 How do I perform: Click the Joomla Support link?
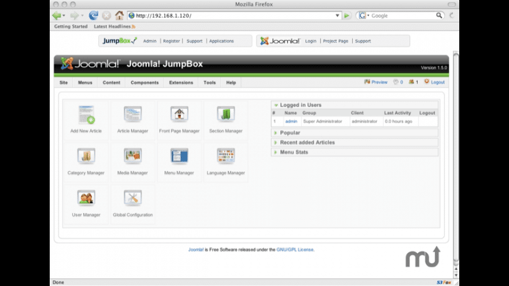363,41
